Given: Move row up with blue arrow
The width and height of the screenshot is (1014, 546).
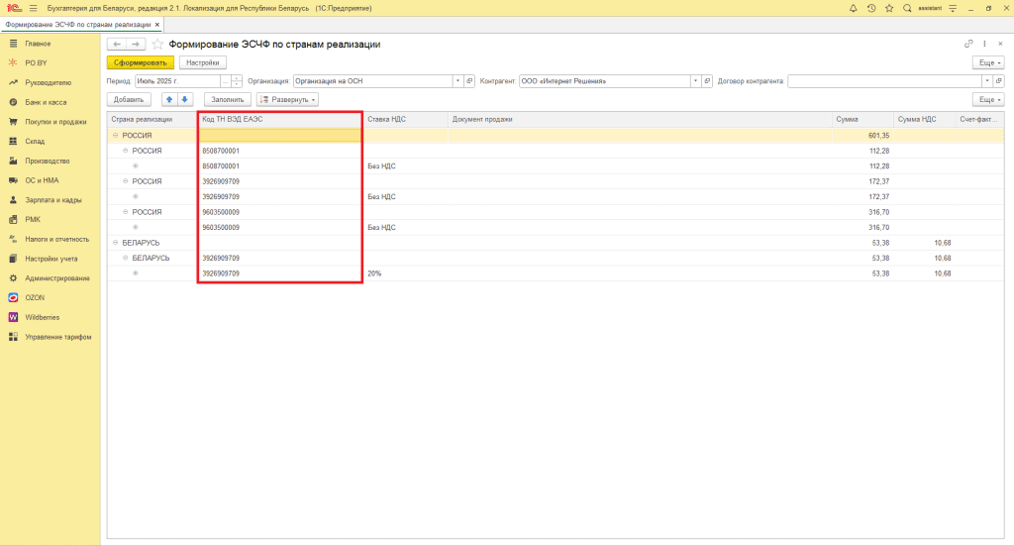Looking at the screenshot, I should [169, 99].
